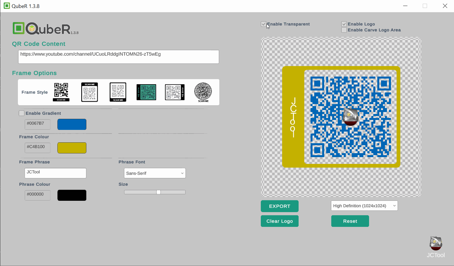Click the Reset button
The width and height of the screenshot is (454, 266).
(x=350, y=221)
